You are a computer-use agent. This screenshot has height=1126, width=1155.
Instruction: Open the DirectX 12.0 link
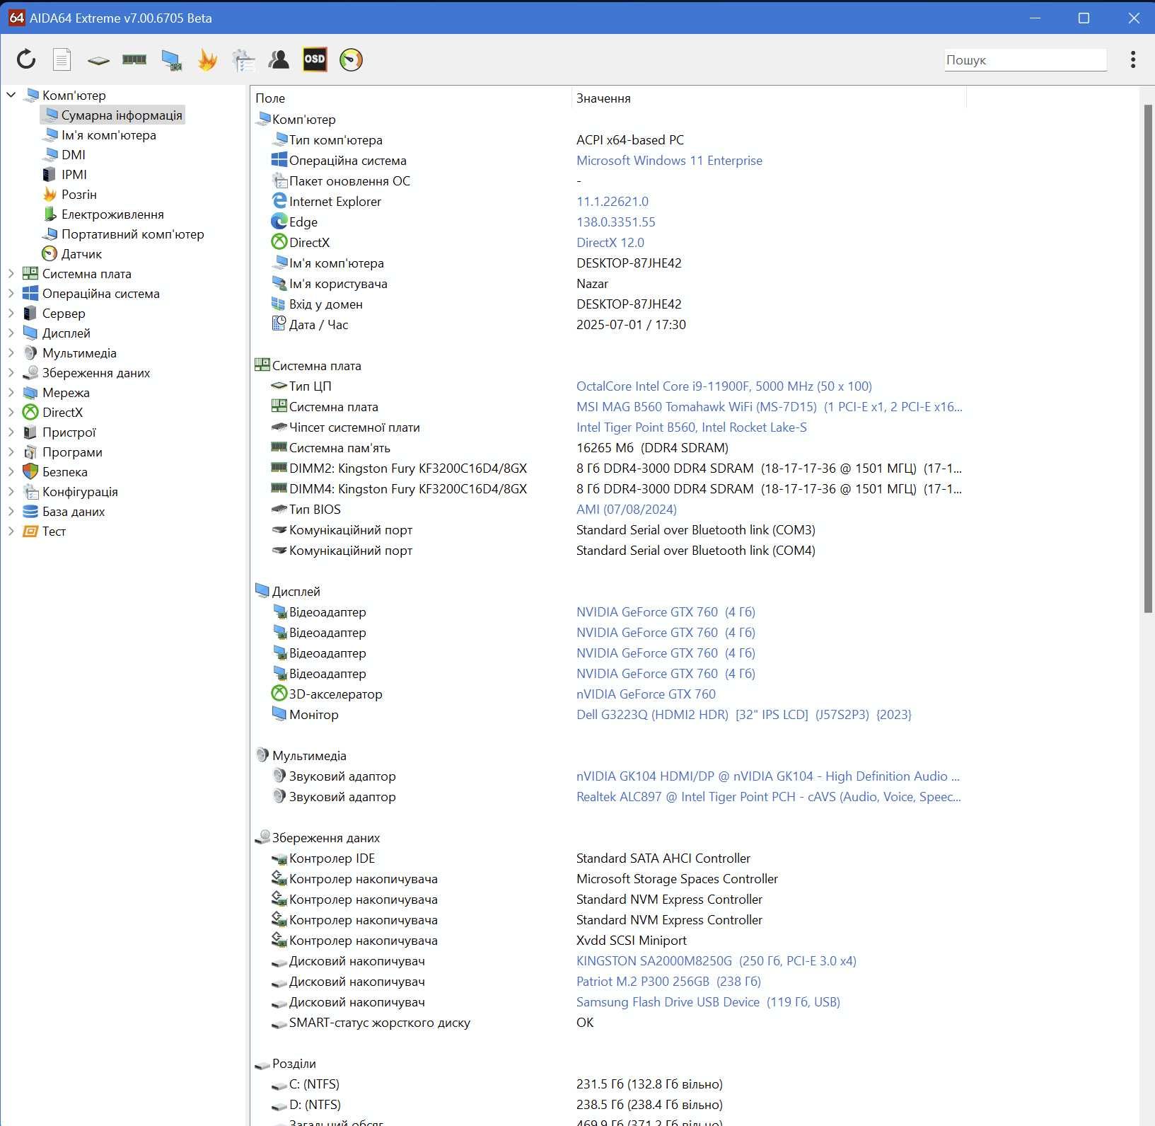click(610, 243)
